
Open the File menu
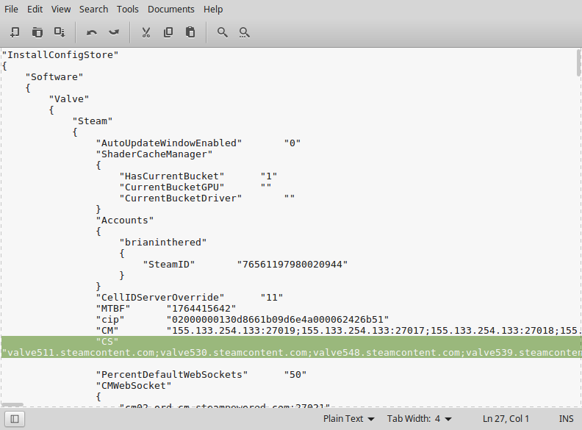click(x=11, y=10)
